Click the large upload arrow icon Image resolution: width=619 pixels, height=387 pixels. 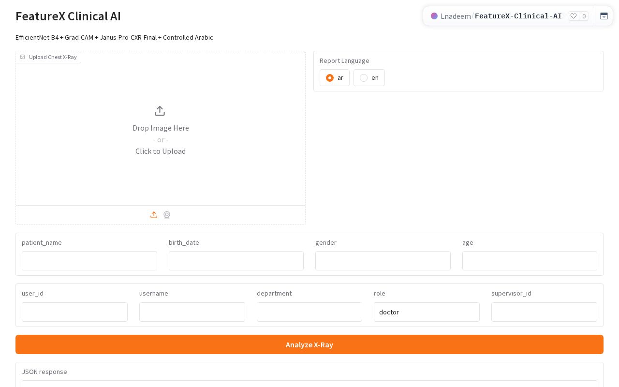click(x=160, y=111)
